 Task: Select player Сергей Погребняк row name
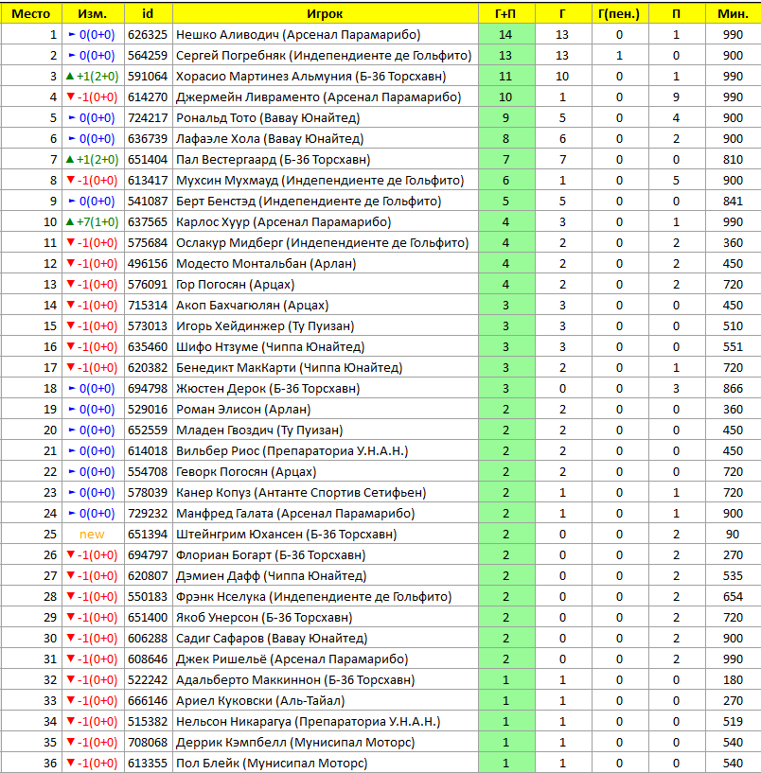pyautogui.click(x=324, y=55)
